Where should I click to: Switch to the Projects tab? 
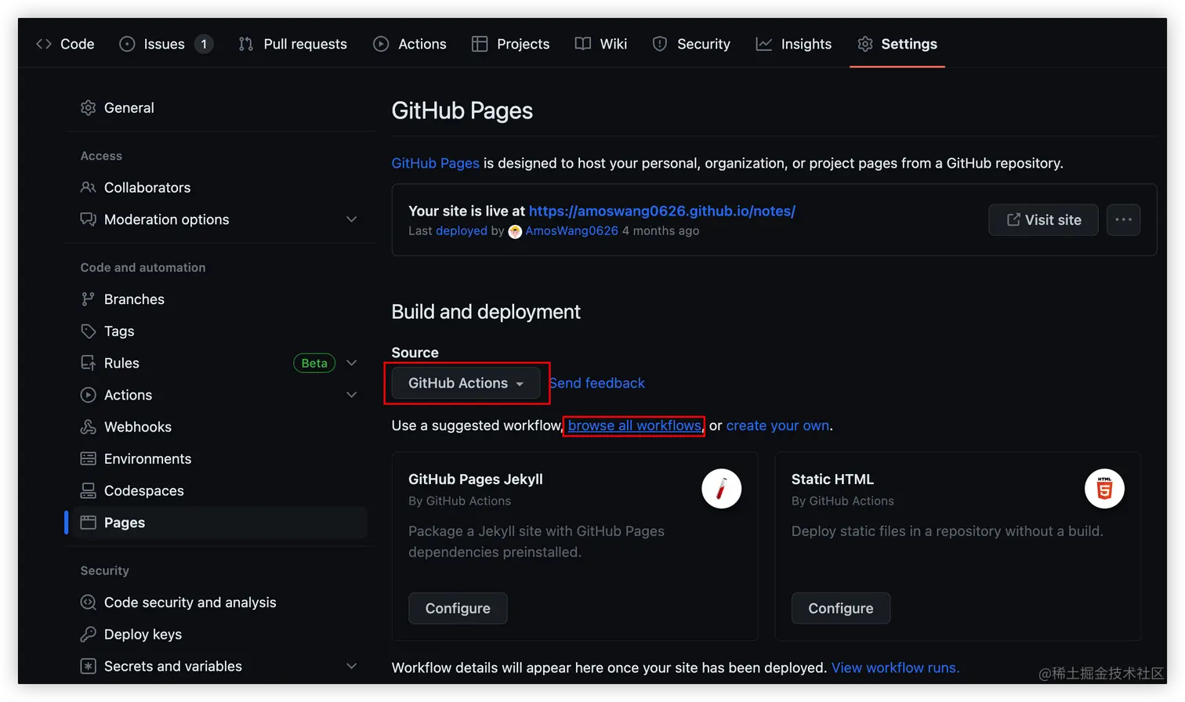point(511,44)
